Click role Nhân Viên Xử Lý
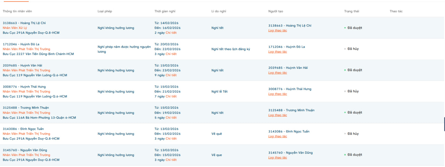The width and height of the screenshot is (445, 167). [x=15, y=28]
